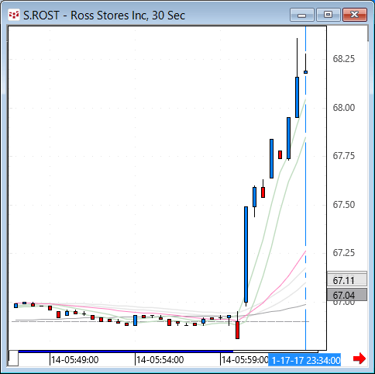Click the 68.00 price axis label
The height and width of the screenshot is (374, 375).
(x=344, y=108)
